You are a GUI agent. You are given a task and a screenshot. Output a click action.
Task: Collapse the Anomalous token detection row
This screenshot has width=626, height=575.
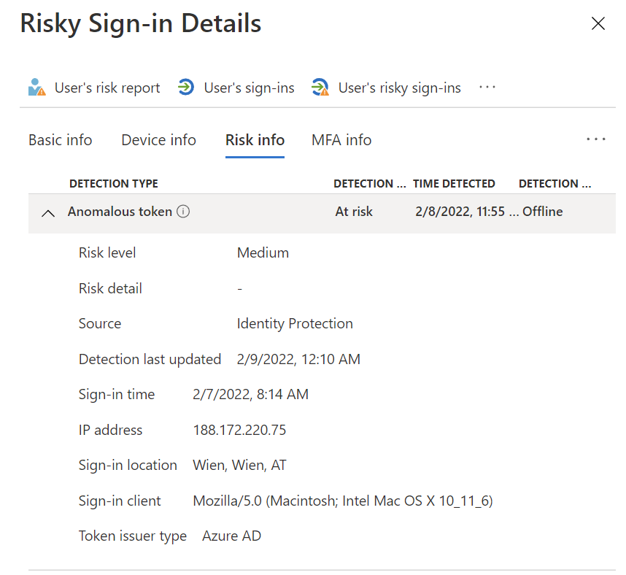(48, 213)
